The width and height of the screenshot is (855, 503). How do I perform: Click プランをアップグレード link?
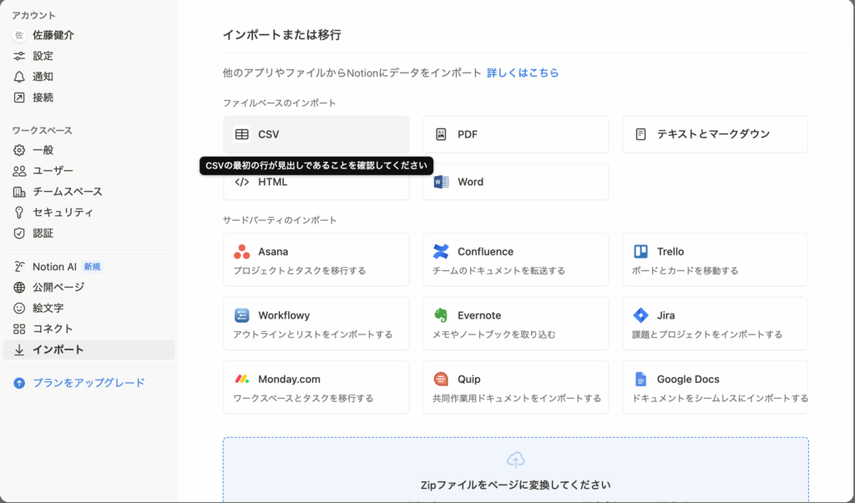click(x=89, y=383)
